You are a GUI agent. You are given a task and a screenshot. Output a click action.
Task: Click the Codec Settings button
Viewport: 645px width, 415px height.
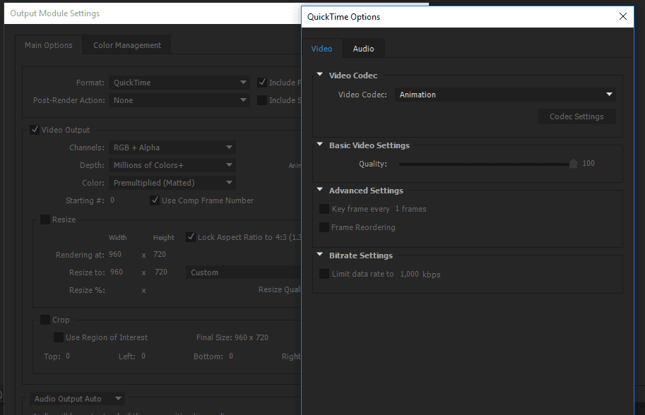coord(576,116)
